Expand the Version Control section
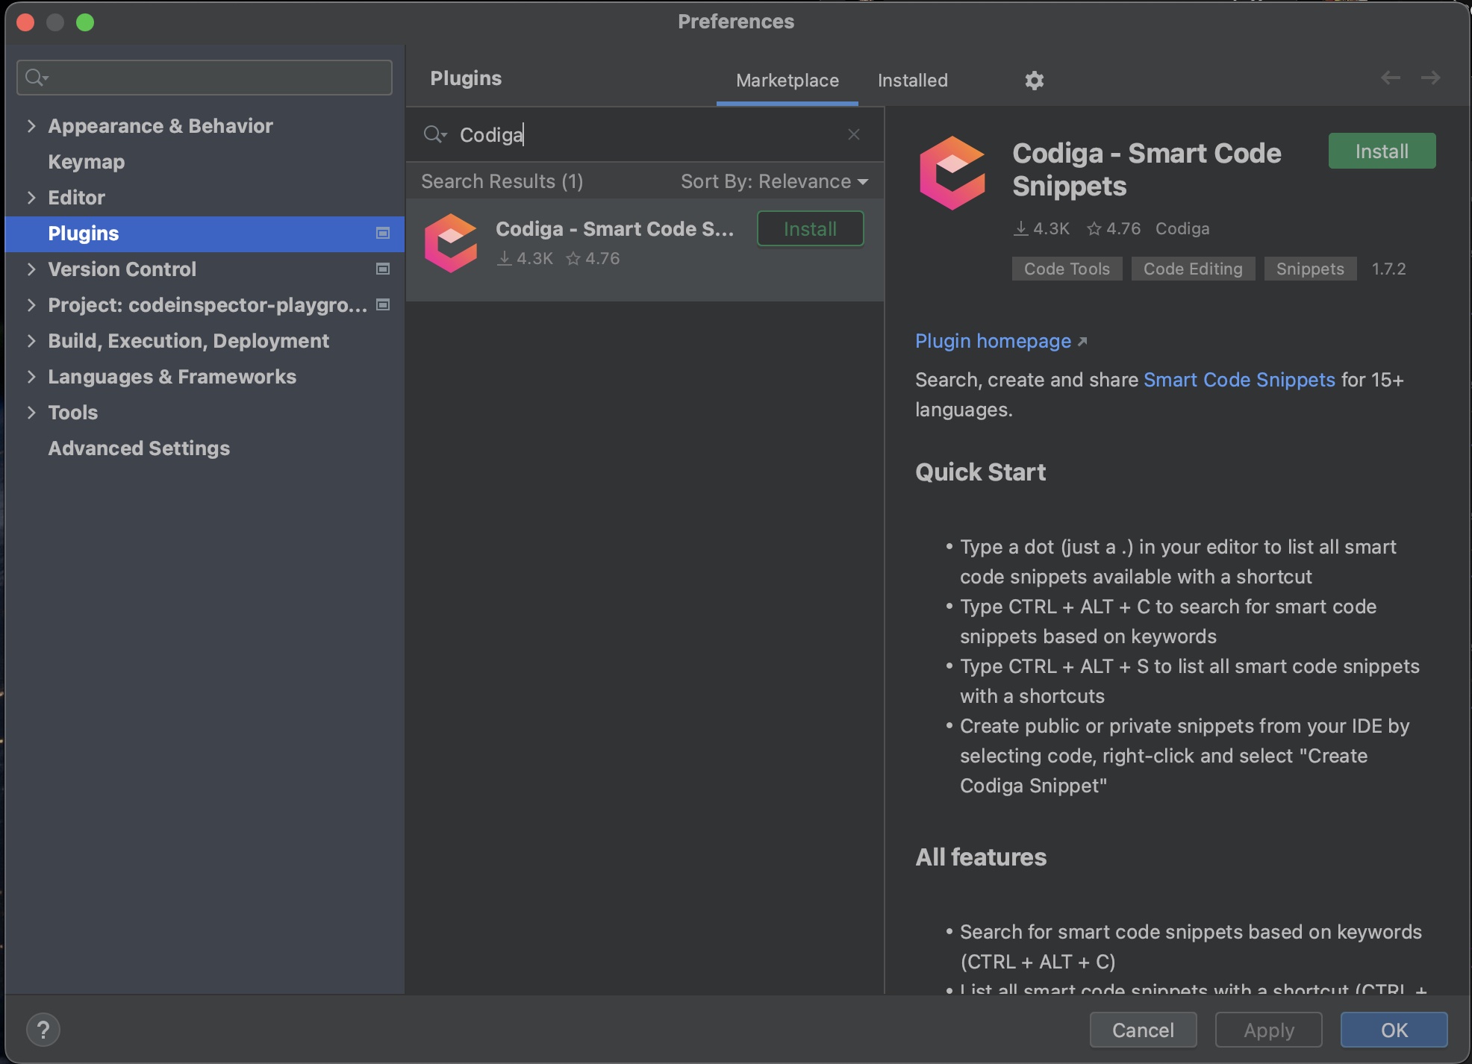Image resolution: width=1472 pixels, height=1064 pixels. click(30, 269)
